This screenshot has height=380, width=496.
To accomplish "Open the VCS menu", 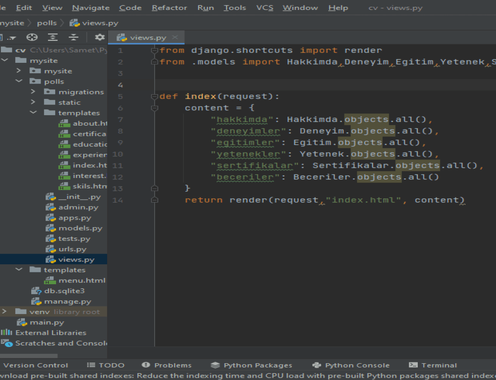I will tap(265, 8).
